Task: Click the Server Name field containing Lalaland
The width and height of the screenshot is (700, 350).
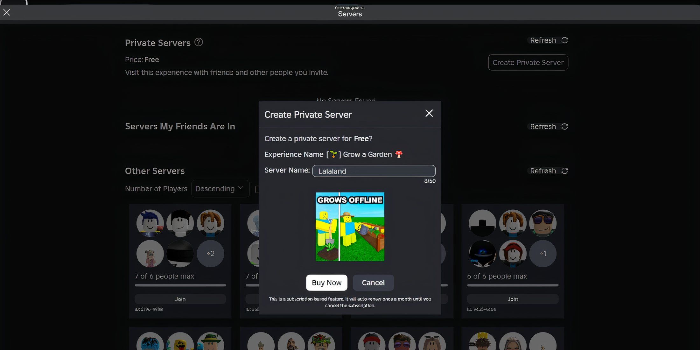Action: coord(374,171)
